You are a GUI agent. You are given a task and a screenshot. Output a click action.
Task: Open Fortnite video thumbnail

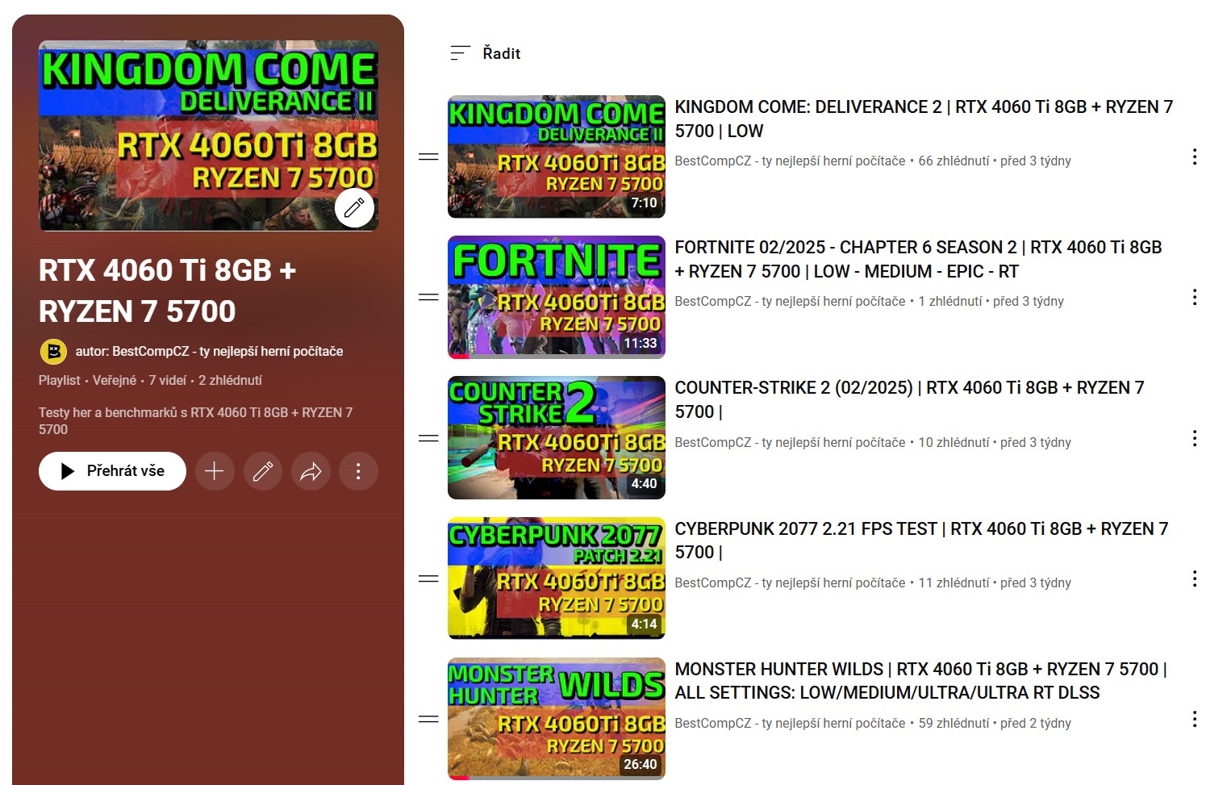[x=557, y=297]
